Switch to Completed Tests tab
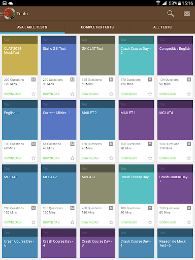The height and width of the screenshot is (260, 195). [x=97, y=27]
